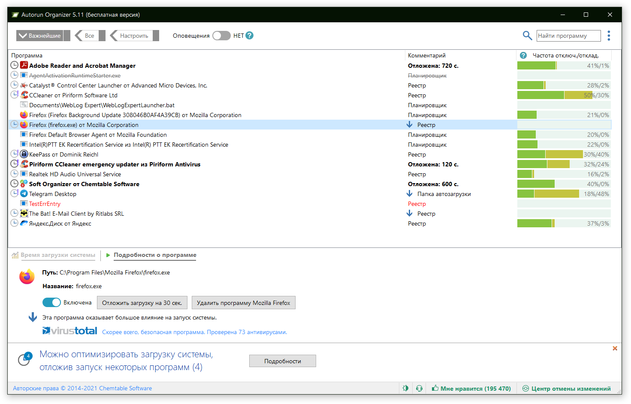
Task: Click the search magnifier icon
Action: [x=527, y=36]
